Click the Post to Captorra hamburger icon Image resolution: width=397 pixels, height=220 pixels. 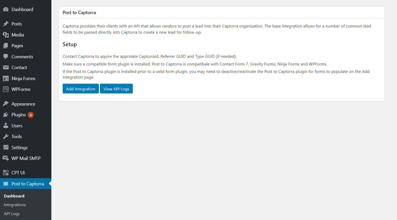click(x=6, y=184)
